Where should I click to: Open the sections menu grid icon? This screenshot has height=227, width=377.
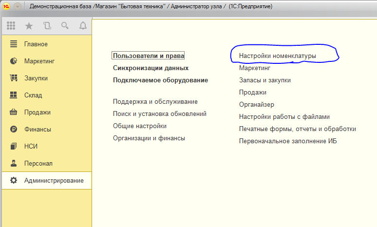pyautogui.click(x=11, y=26)
